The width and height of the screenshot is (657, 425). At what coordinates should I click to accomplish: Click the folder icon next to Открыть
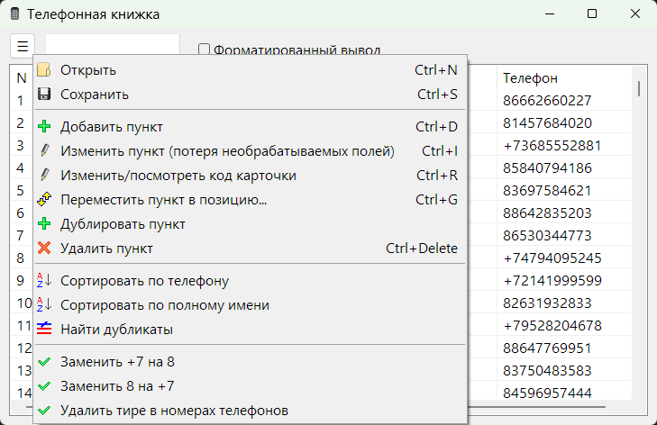tap(44, 70)
